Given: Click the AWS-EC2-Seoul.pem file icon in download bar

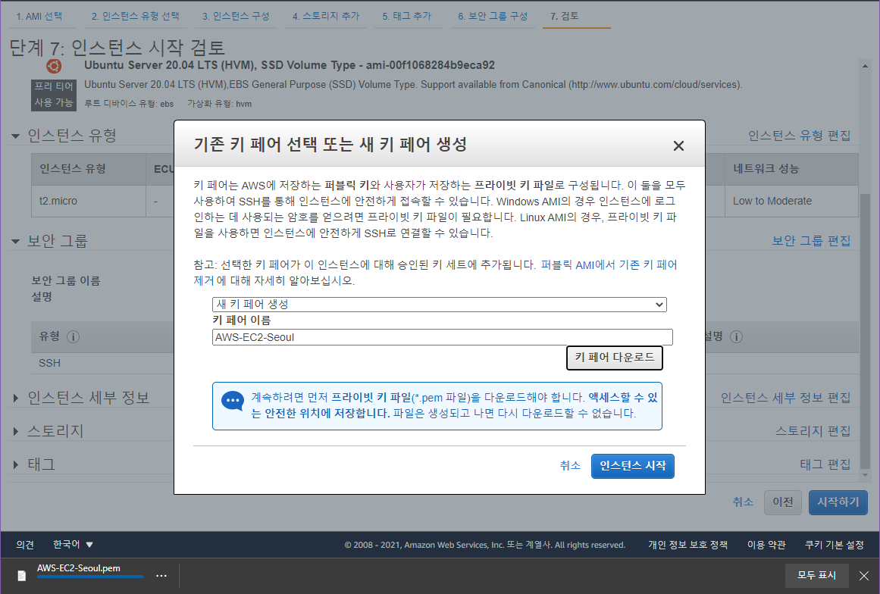Looking at the screenshot, I should [21, 576].
